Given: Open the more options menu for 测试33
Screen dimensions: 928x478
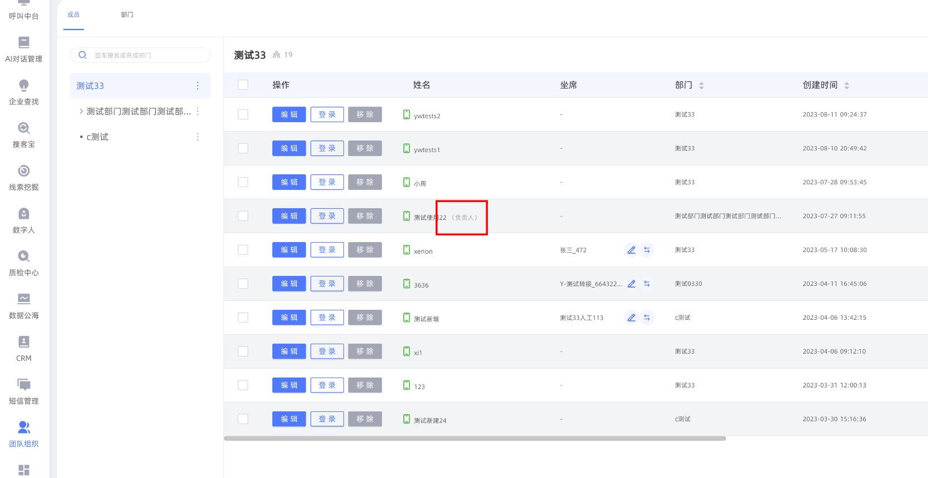Looking at the screenshot, I should click(x=197, y=86).
